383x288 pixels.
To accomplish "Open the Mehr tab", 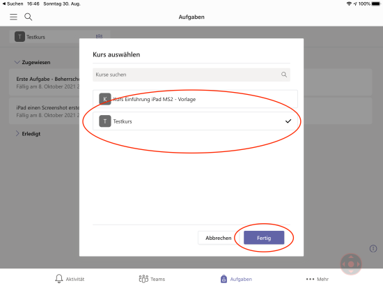I will (317, 279).
